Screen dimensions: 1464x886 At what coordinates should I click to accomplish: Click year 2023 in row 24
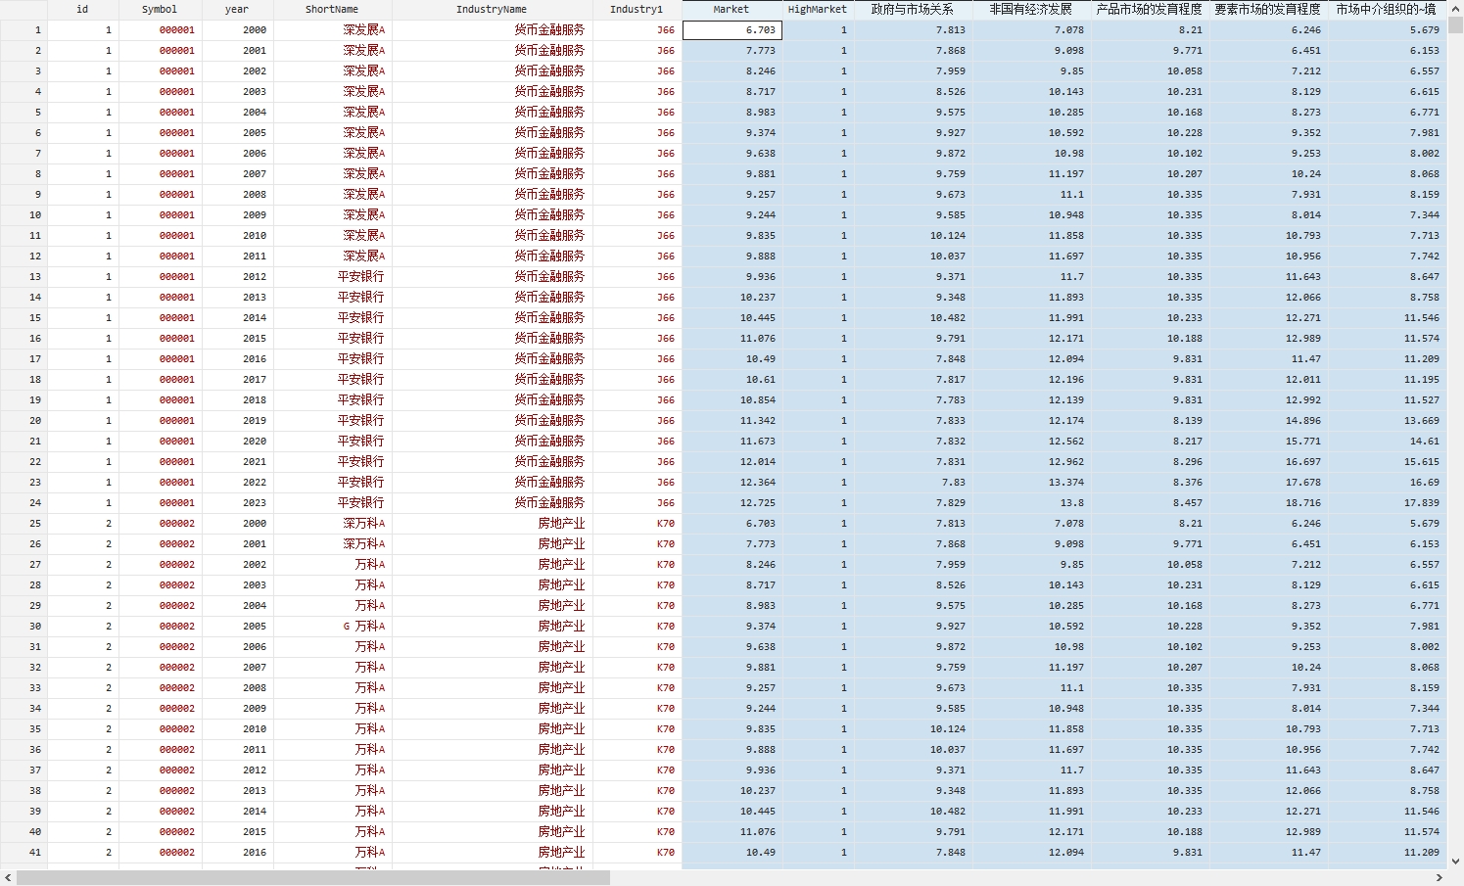pos(238,503)
